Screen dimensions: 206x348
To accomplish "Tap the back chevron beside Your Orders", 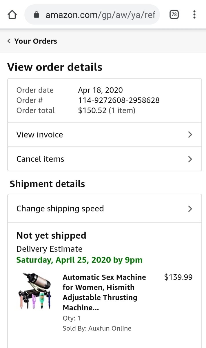I will (x=9, y=41).
